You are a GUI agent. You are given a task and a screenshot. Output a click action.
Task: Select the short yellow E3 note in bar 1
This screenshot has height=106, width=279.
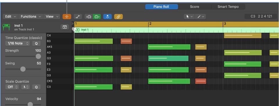(126, 70)
